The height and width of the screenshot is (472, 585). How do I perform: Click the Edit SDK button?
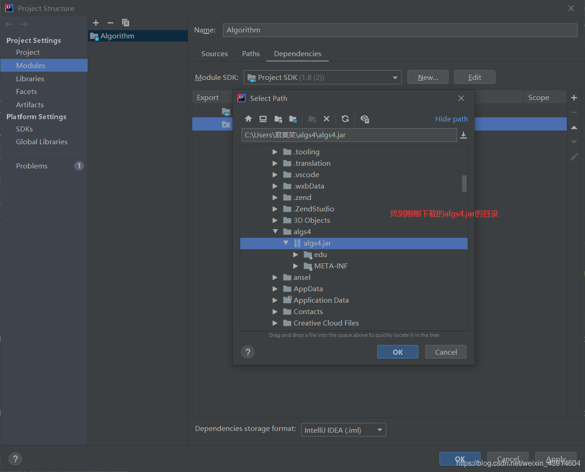(475, 78)
